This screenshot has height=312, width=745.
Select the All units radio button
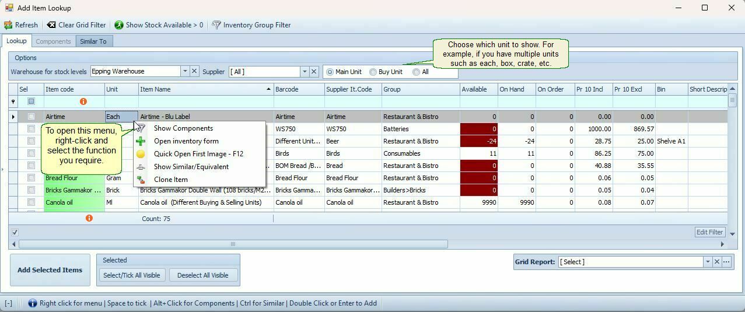coord(416,72)
